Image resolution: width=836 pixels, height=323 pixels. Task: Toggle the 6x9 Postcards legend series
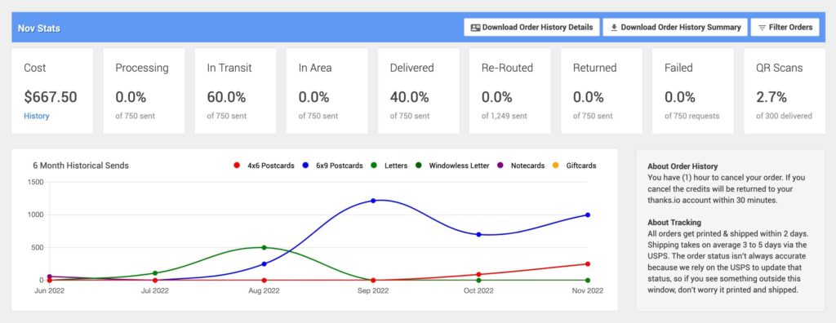coord(332,166)
